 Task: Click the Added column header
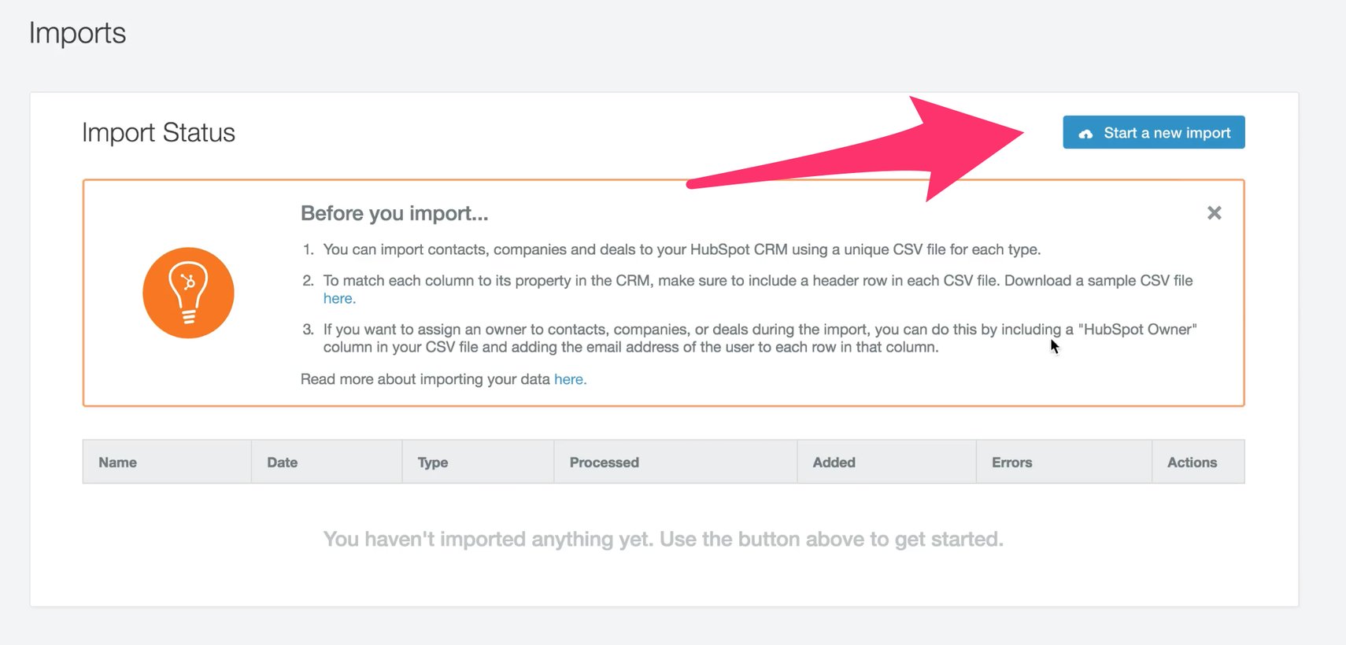[x=833, y=462]
